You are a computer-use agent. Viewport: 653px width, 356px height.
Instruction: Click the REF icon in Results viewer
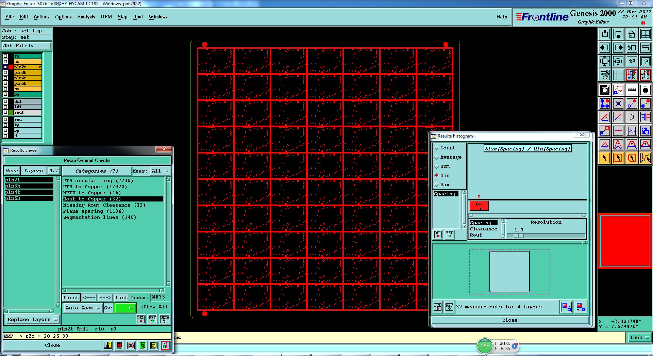click(x=152, y=319)
